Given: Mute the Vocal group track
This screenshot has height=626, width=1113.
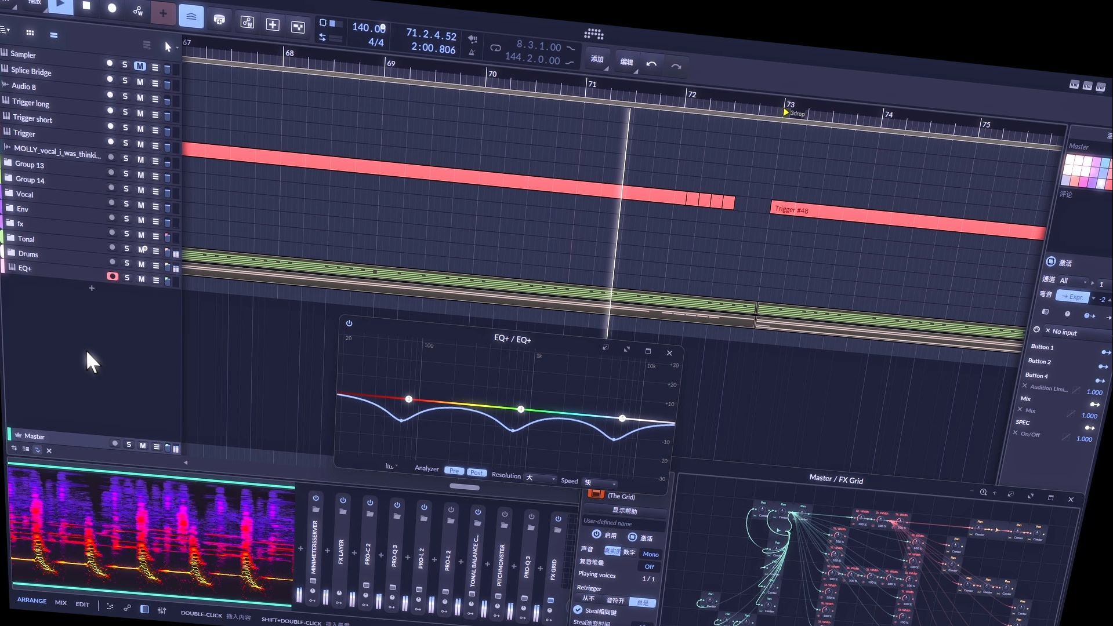Looking at the screenshot, I should coord(140,205).
